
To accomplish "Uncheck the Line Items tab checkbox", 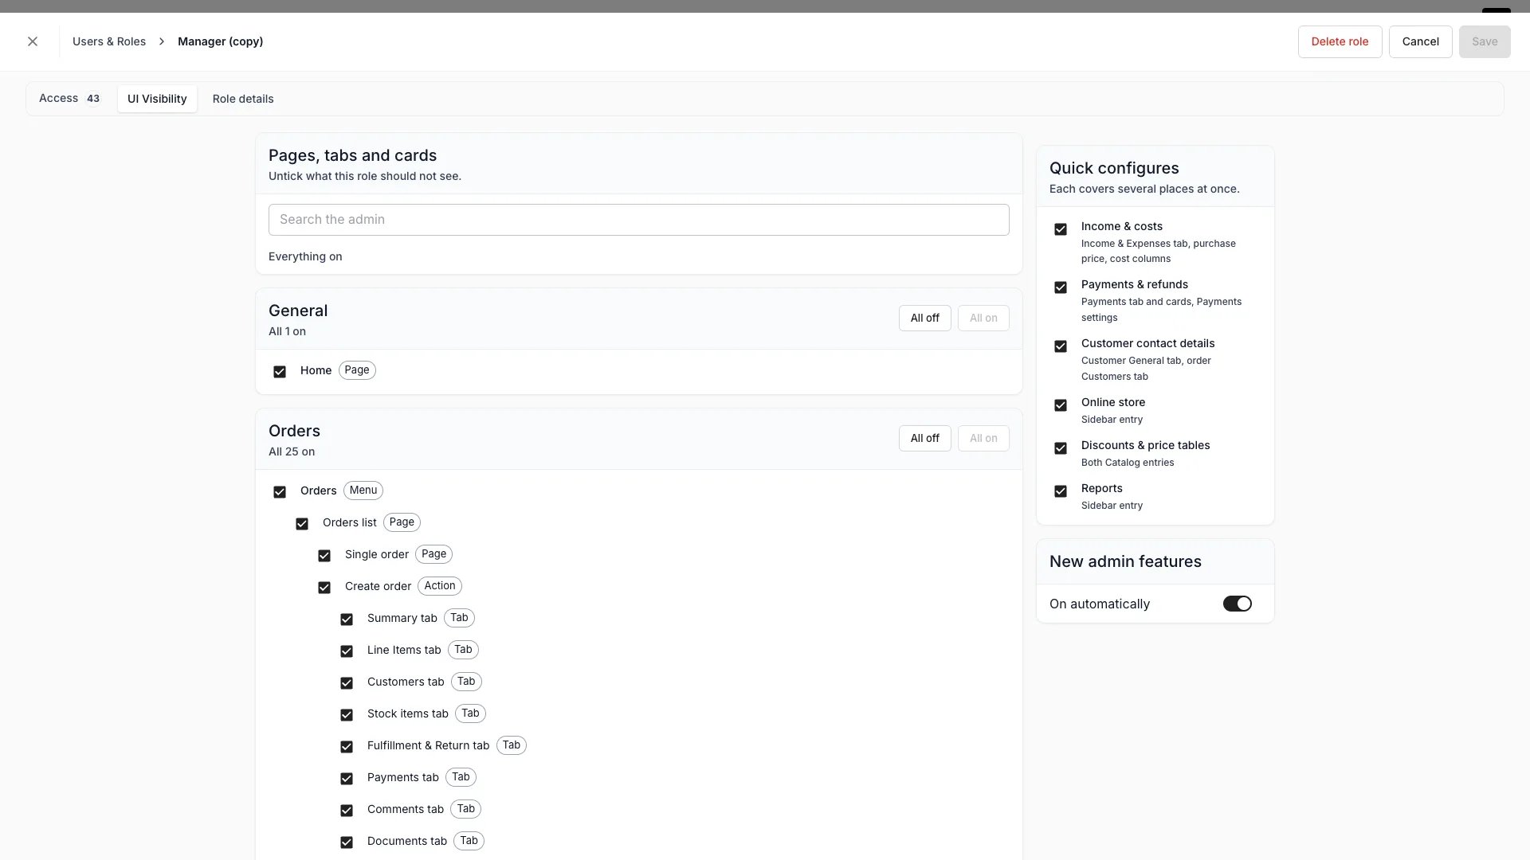I will [x=347, y=651].
